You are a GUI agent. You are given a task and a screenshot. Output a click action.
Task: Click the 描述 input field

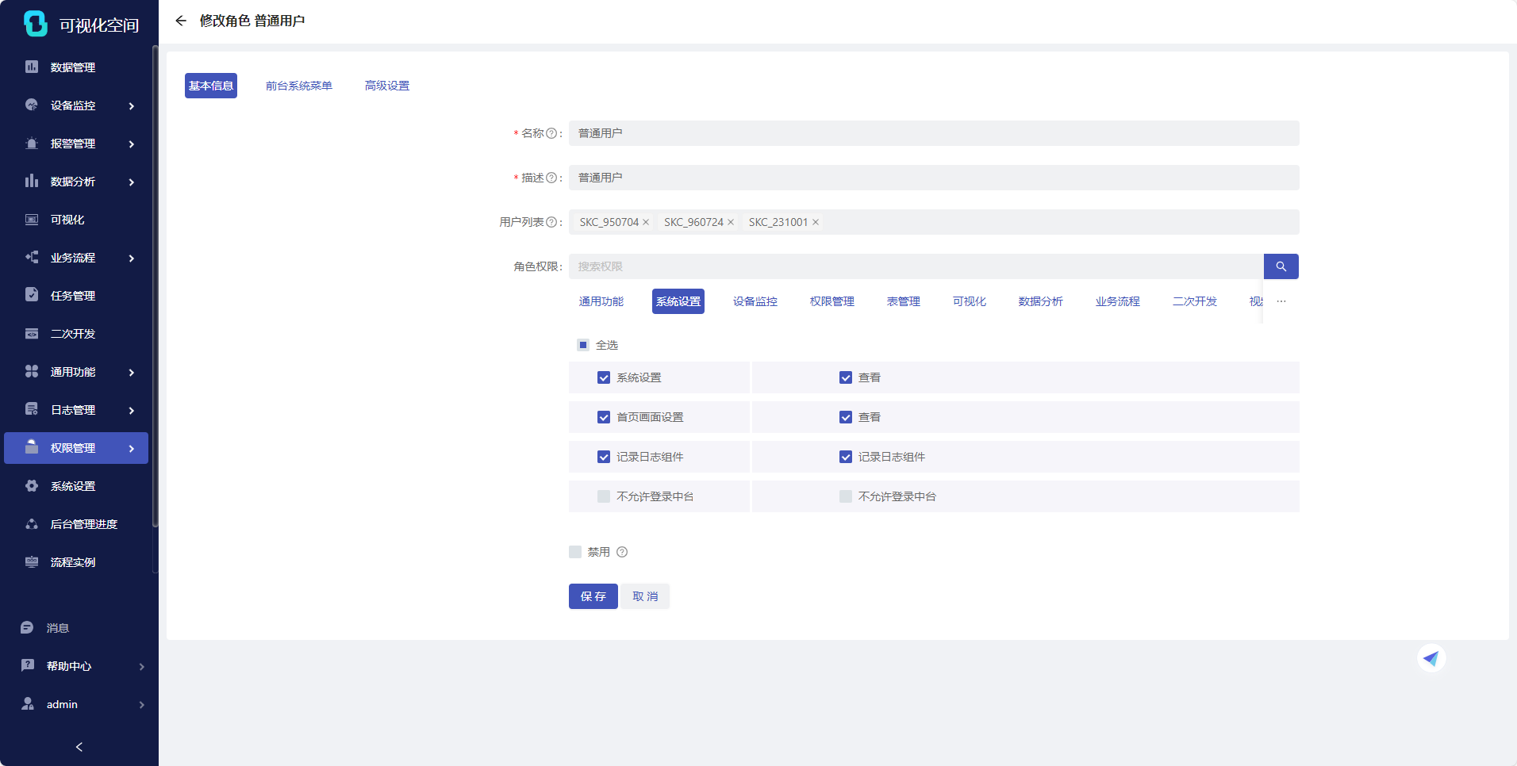click(x=934, y=178)
